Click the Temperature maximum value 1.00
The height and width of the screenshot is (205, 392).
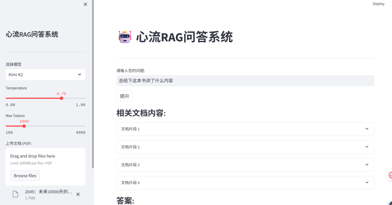[x=81, y=105]
